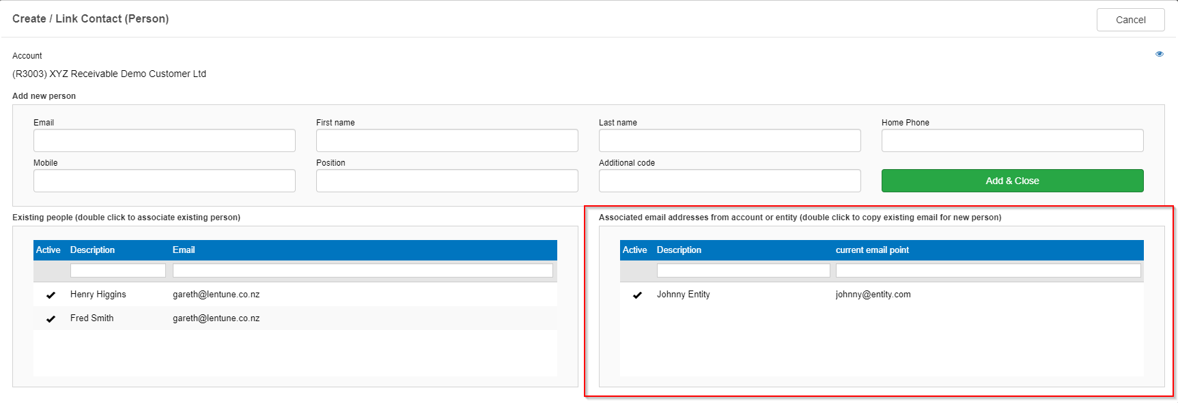Viewport: 1178px width, 403px height.
Task: Click Henry Higgins' email gareth@lentune.co.nz
Action: point(216,295)
